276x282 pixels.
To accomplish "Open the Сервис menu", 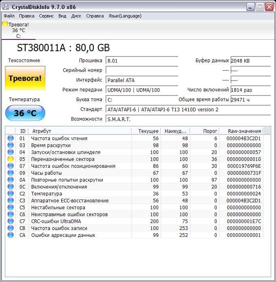I will (x=46, y=16).
